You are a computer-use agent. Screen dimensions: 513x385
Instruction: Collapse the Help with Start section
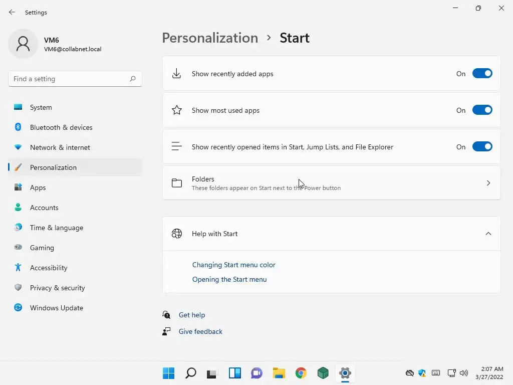tap(488, 234)
